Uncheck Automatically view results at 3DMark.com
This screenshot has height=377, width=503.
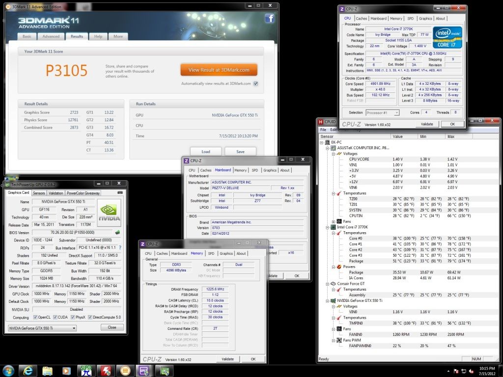click(255, 83)
